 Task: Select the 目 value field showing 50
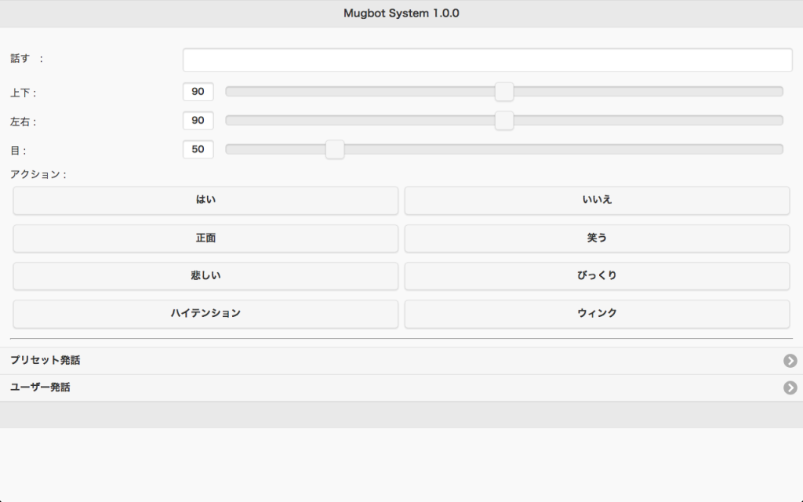198,149
